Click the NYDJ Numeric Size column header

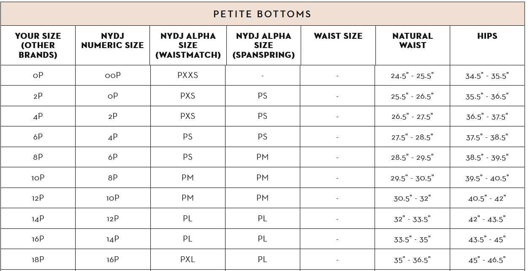[x=112, y=40]
